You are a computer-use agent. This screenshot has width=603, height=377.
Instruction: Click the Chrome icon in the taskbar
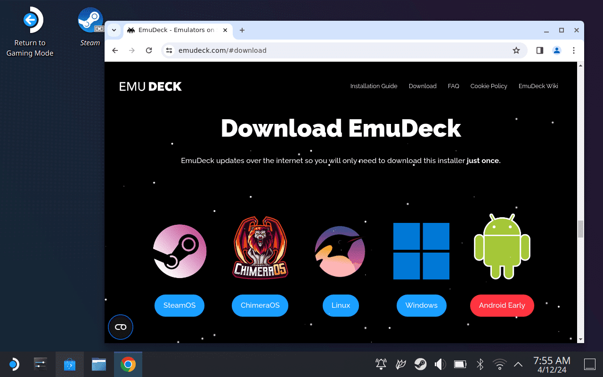128,364
